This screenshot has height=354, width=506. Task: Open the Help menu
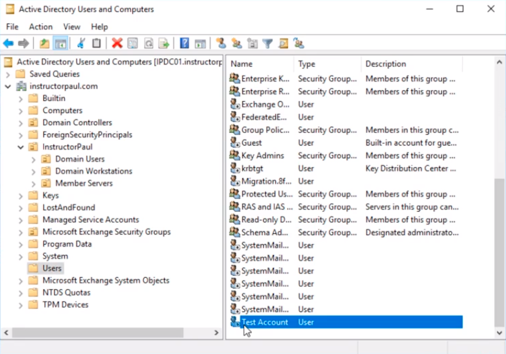tap(99, 27)
